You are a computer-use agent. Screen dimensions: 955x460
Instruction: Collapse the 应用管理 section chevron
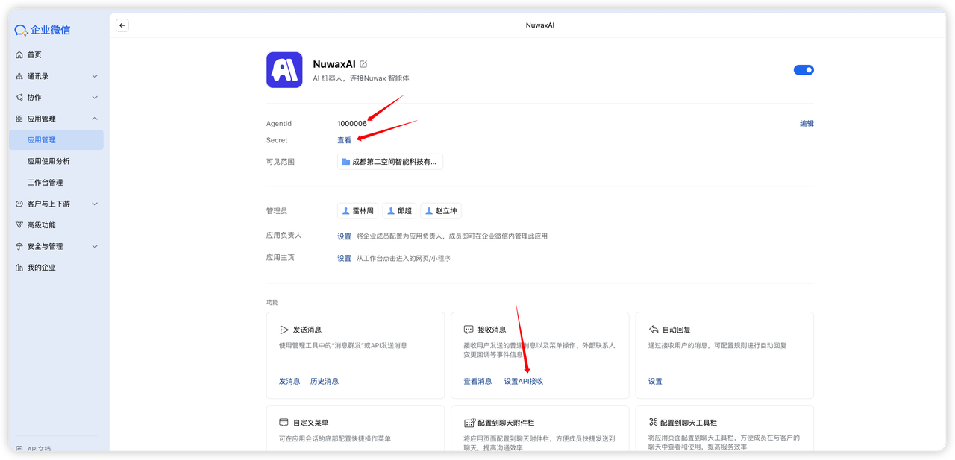click(x=95, y=119)
